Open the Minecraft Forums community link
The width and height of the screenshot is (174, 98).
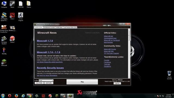pos(110,49)
